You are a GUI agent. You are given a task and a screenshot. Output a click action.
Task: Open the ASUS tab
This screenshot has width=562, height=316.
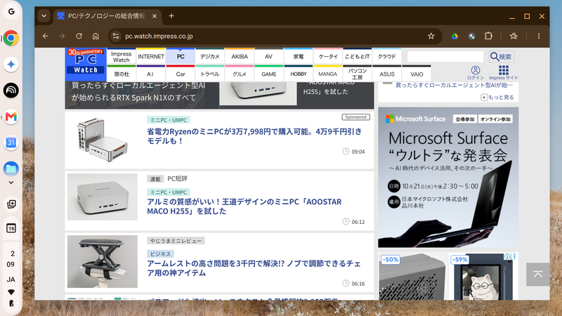click(x=387, y=74)
